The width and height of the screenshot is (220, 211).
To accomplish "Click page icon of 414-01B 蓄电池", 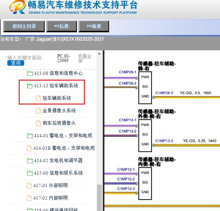I will point(29,148).
